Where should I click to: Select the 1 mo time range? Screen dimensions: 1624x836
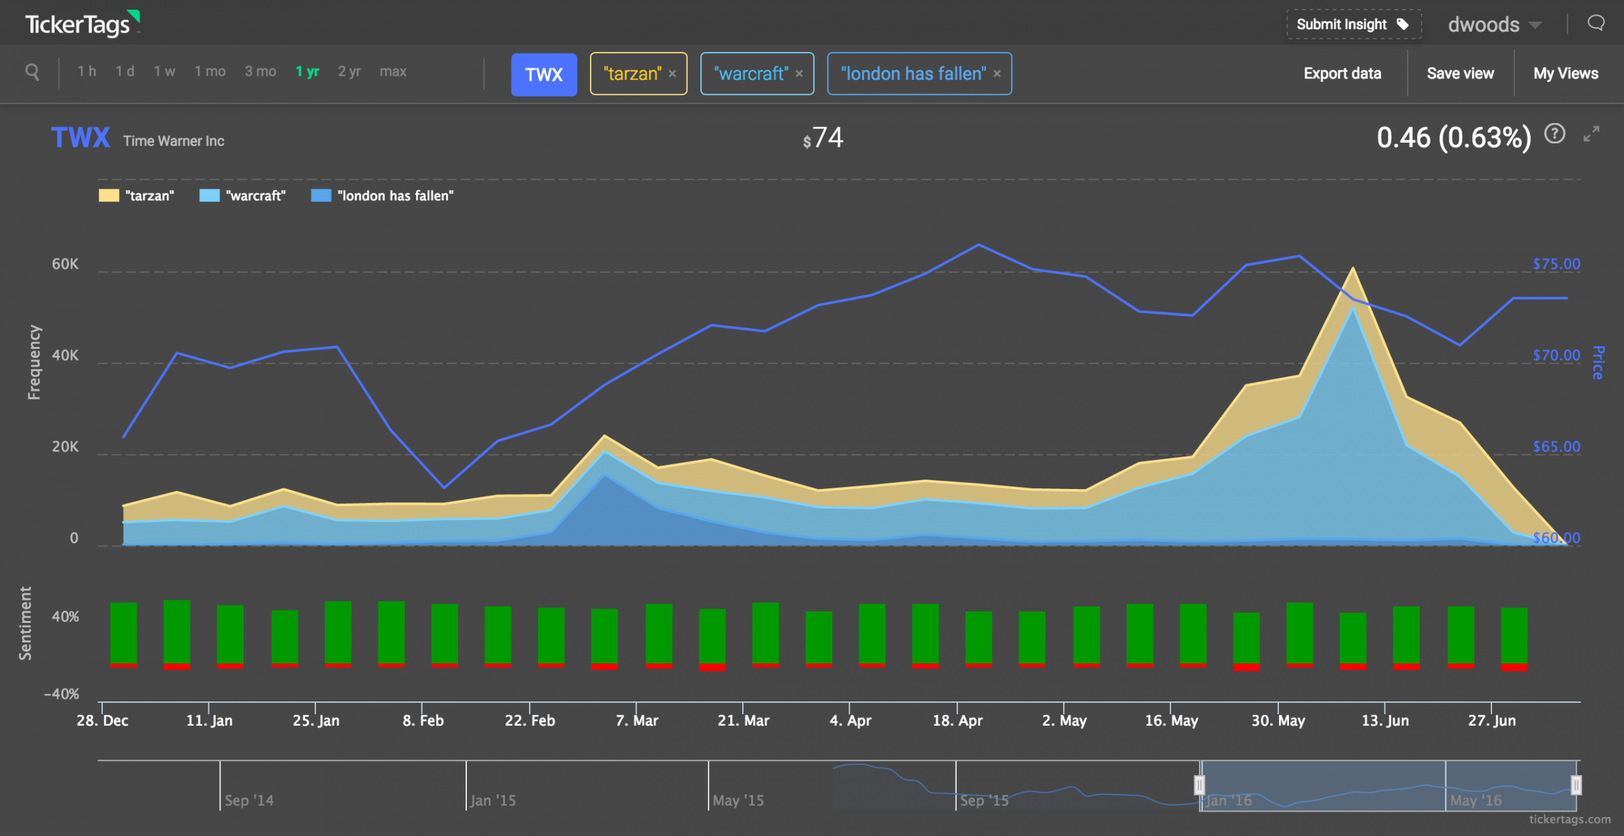click(210, 72)
